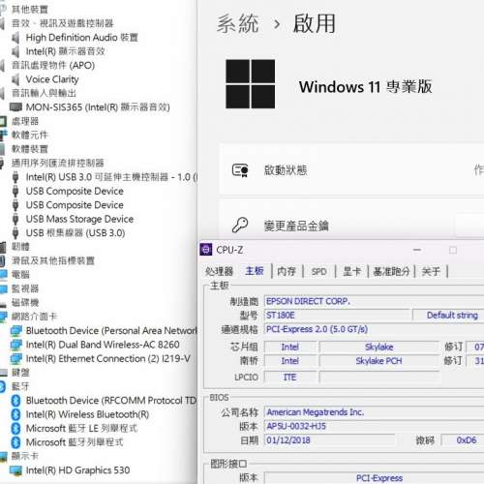The image size is (484, 484).
Task: Click the Bluetooth Device (RFCOMM Protocol) icon
Action: pos(15,401)
